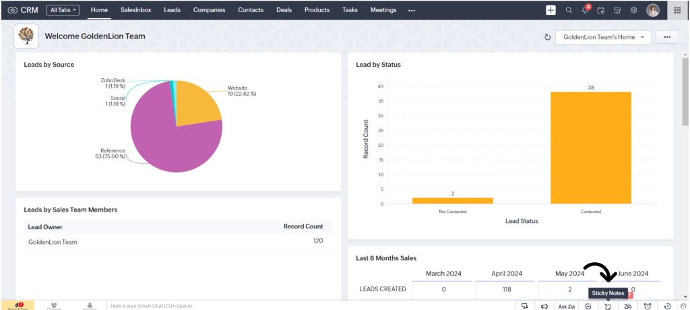The height and width of the screenshot is (310, 690).
Task: Open the Sticky Notes icon in bottom bar
Action: (x=608, y=306)
